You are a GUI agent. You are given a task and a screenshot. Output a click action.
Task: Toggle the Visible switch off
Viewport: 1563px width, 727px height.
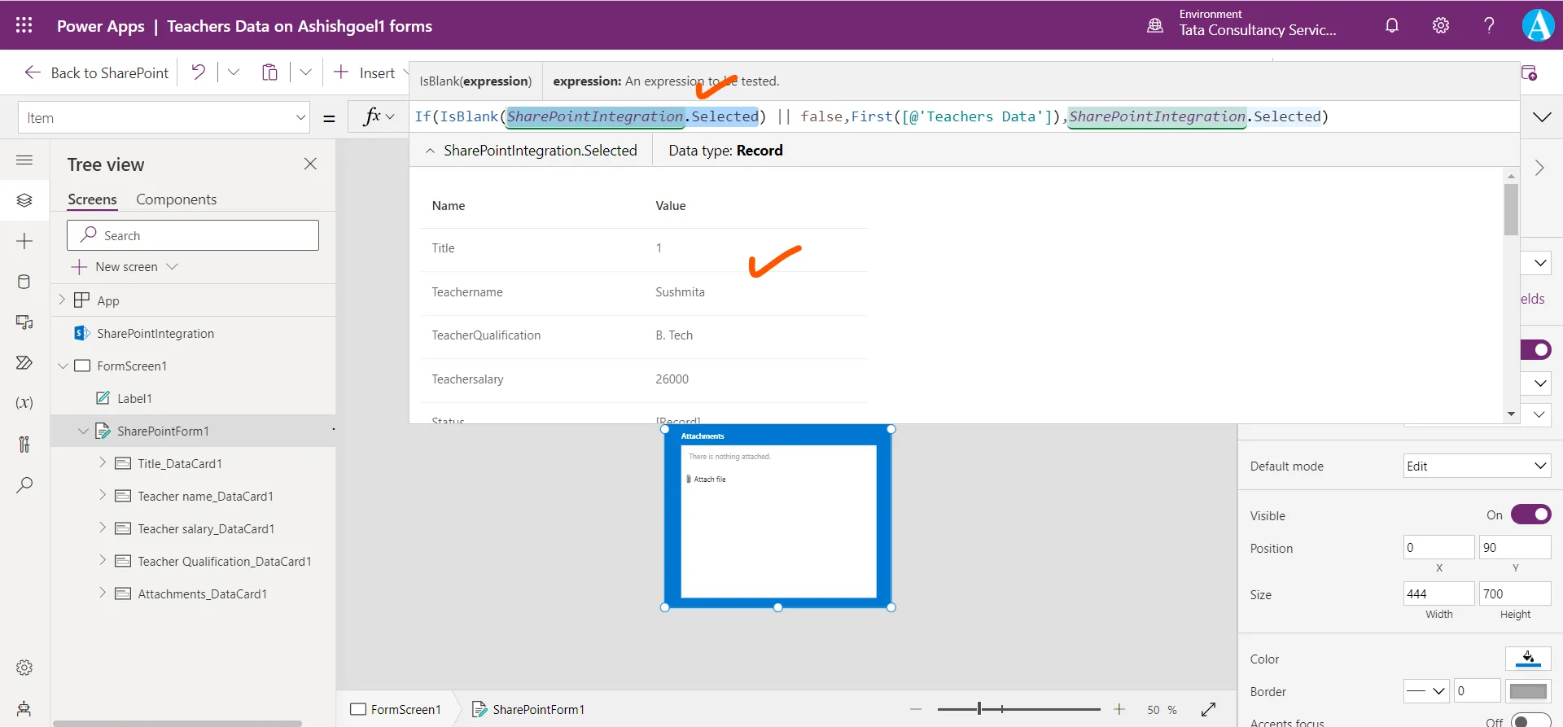tap(1531, 515)
